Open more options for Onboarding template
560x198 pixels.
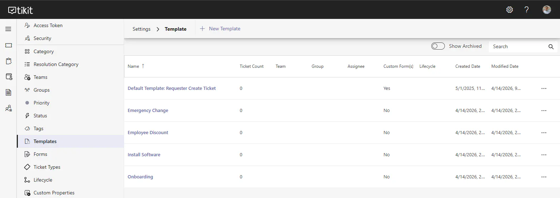[544, 177]
